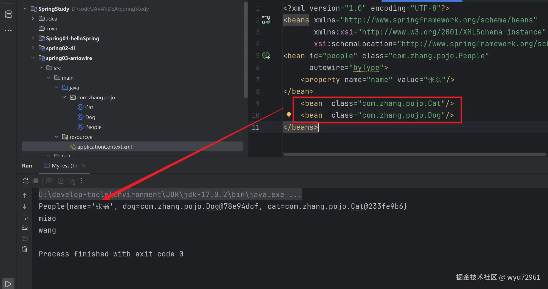Click the camera thread dump icon

pos(49,181)
